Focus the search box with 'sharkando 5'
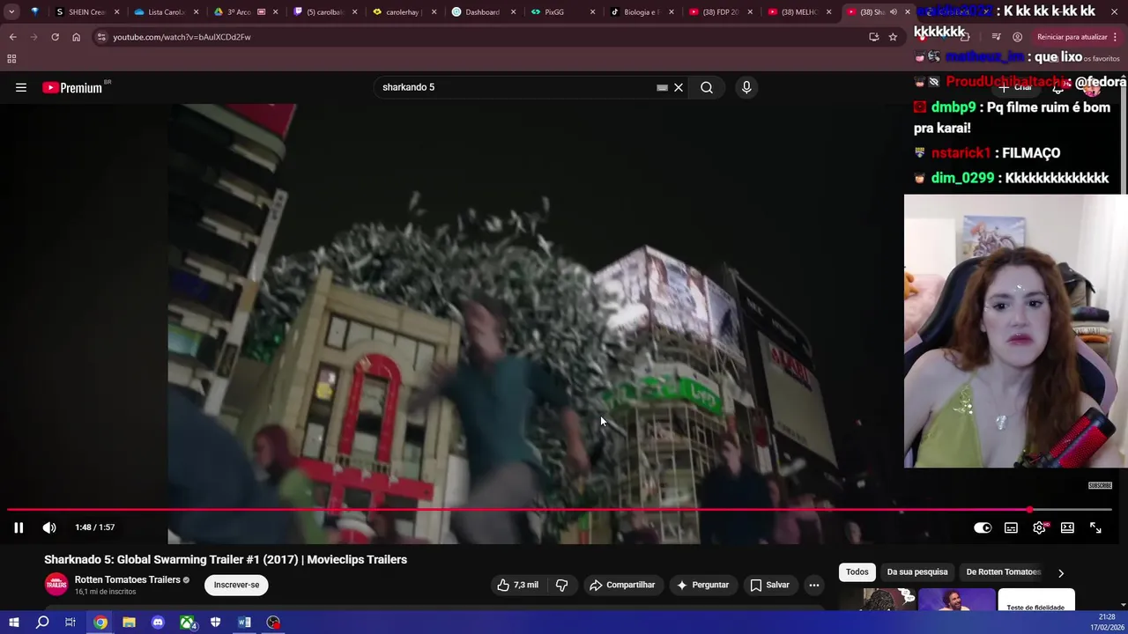Image resolution: width=1128 pixels, height=634 pixels. 516,87
